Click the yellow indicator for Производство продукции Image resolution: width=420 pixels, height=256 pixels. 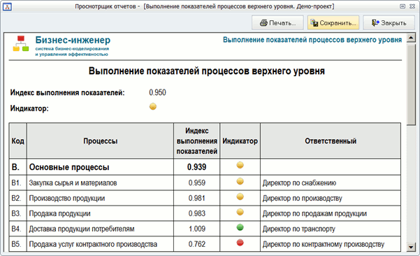coord(240,197)
